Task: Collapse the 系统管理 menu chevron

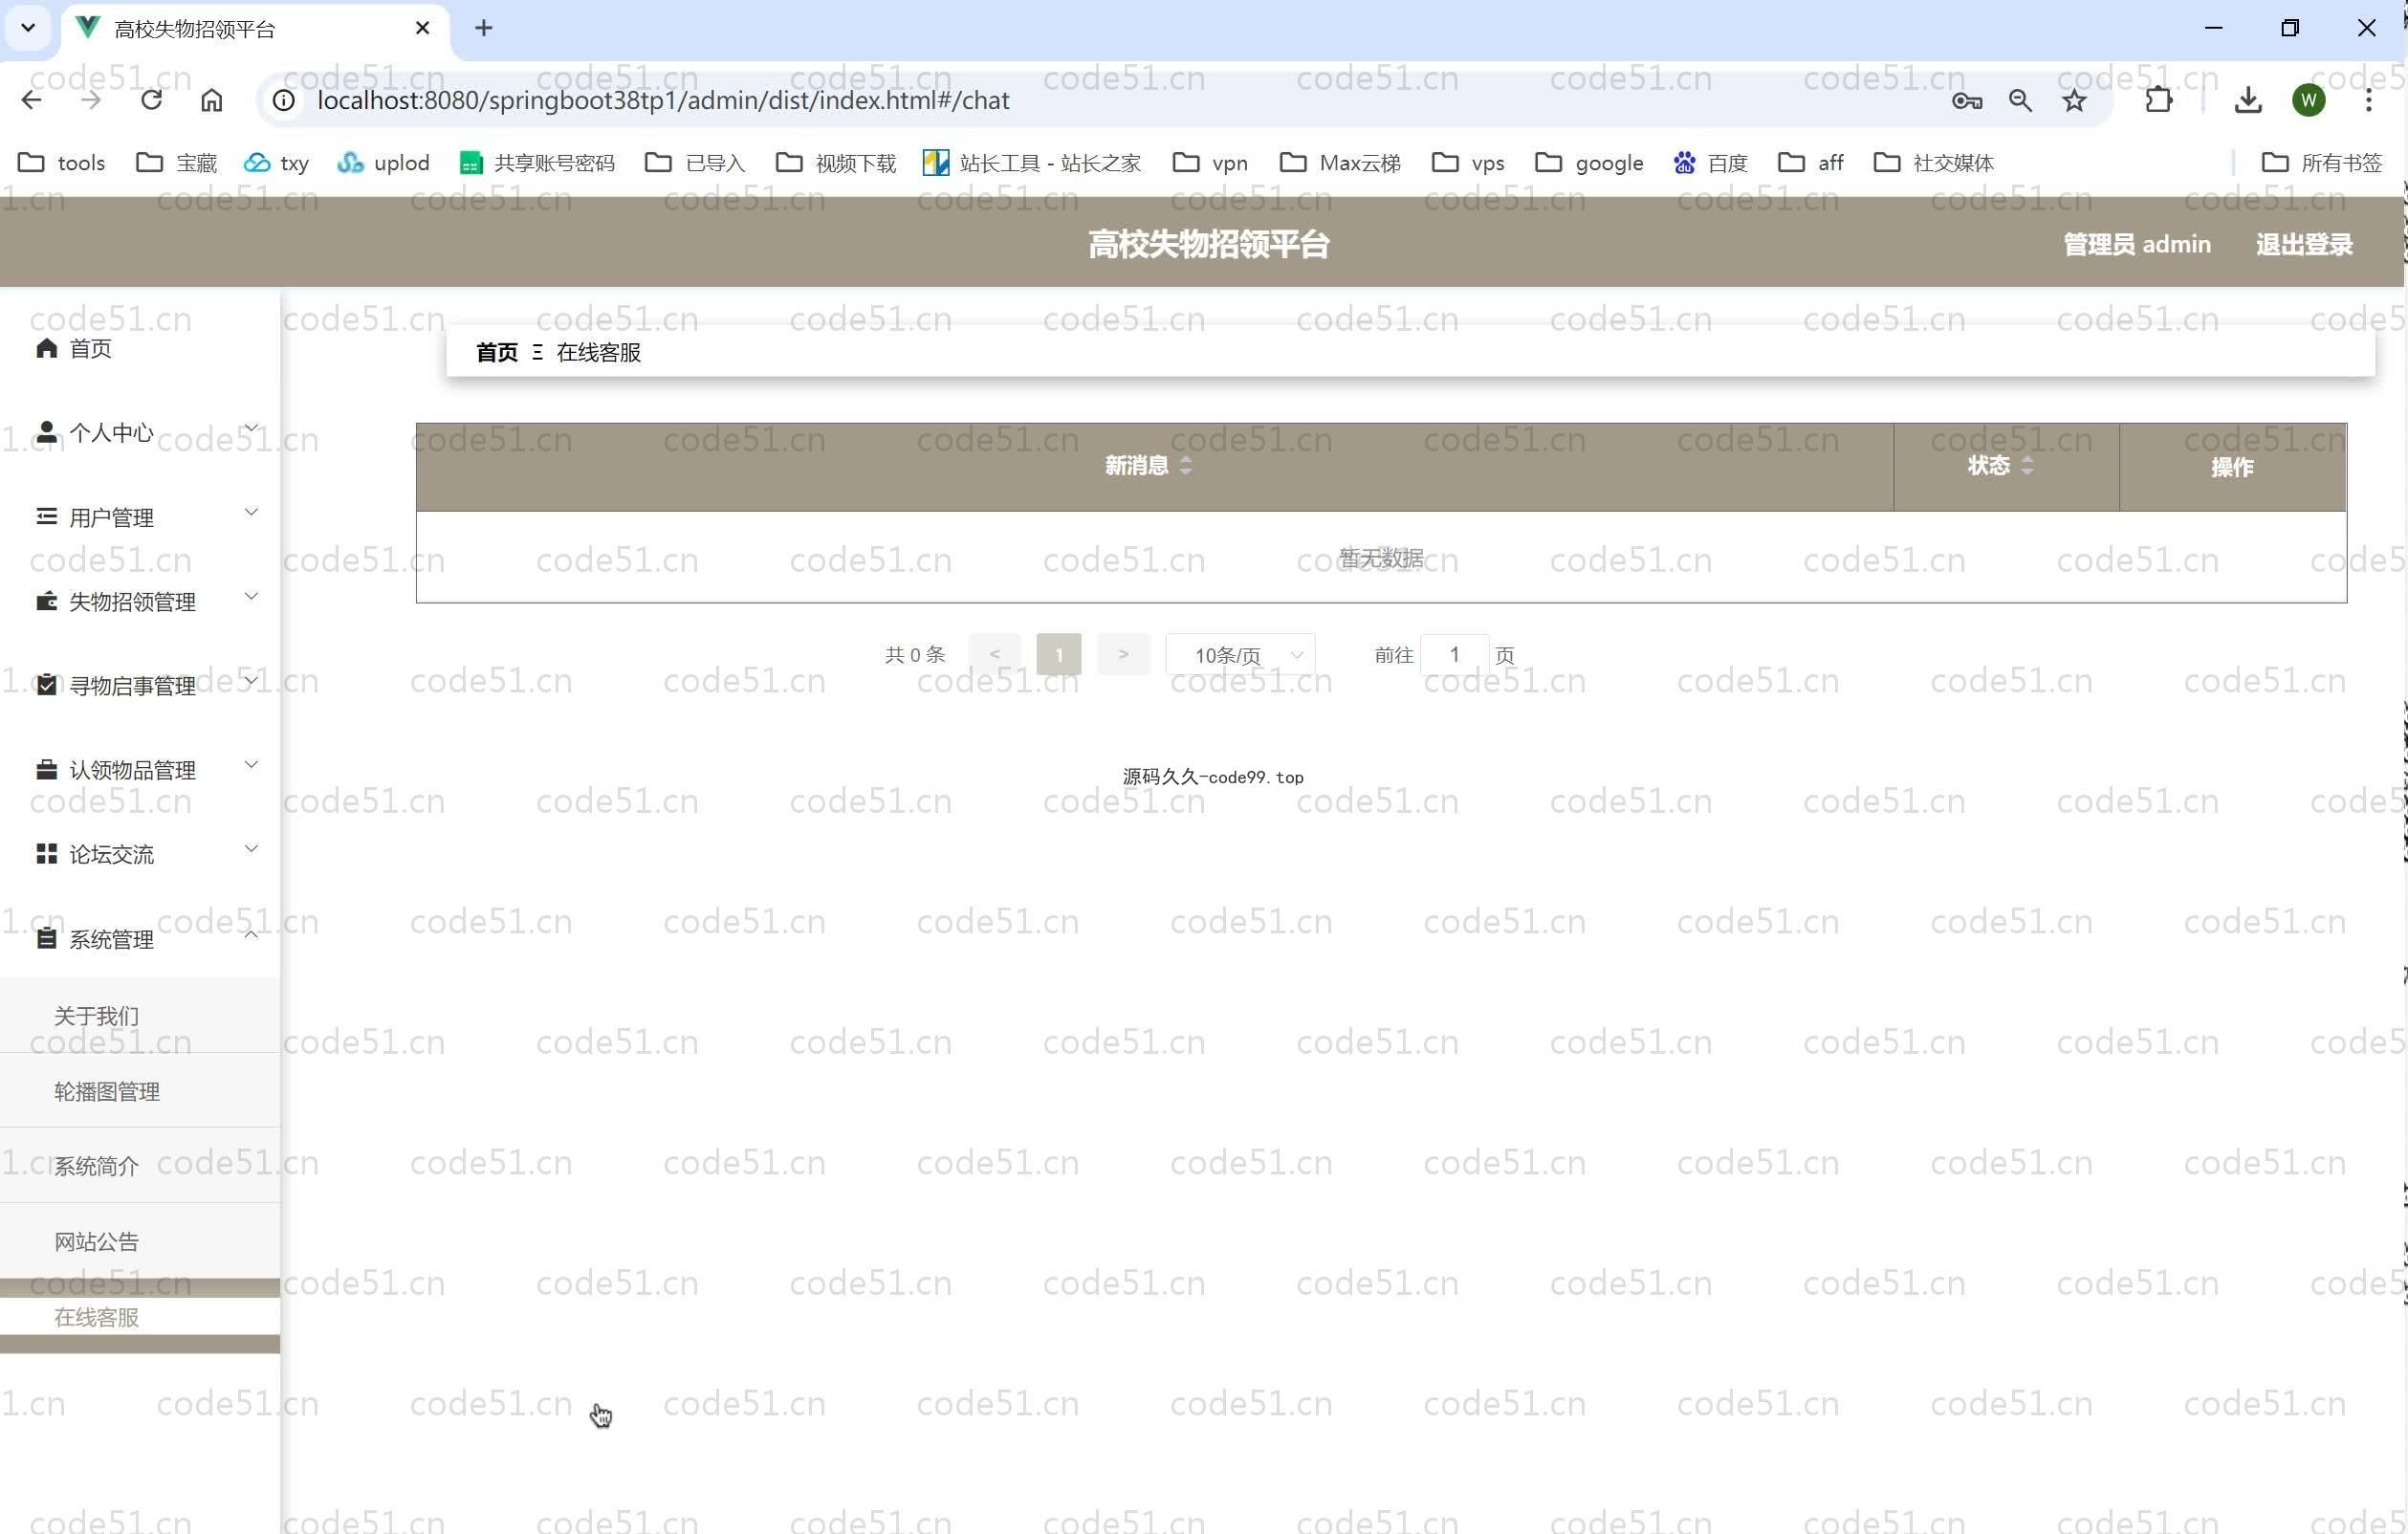Action: [251, 934]
